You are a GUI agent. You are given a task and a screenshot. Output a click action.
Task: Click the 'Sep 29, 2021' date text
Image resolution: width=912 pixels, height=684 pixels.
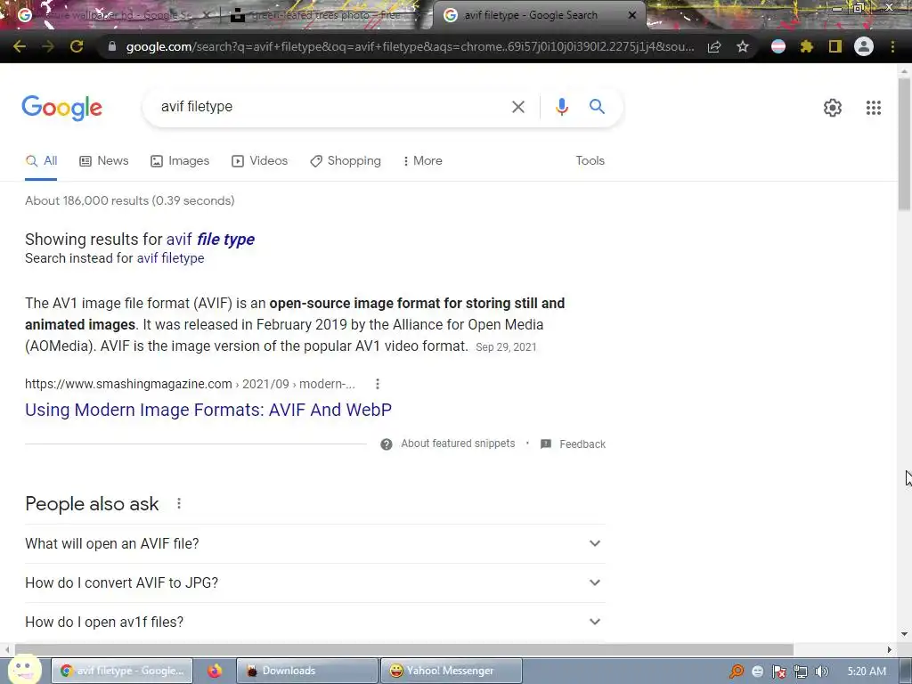click(x=506, y=347)
